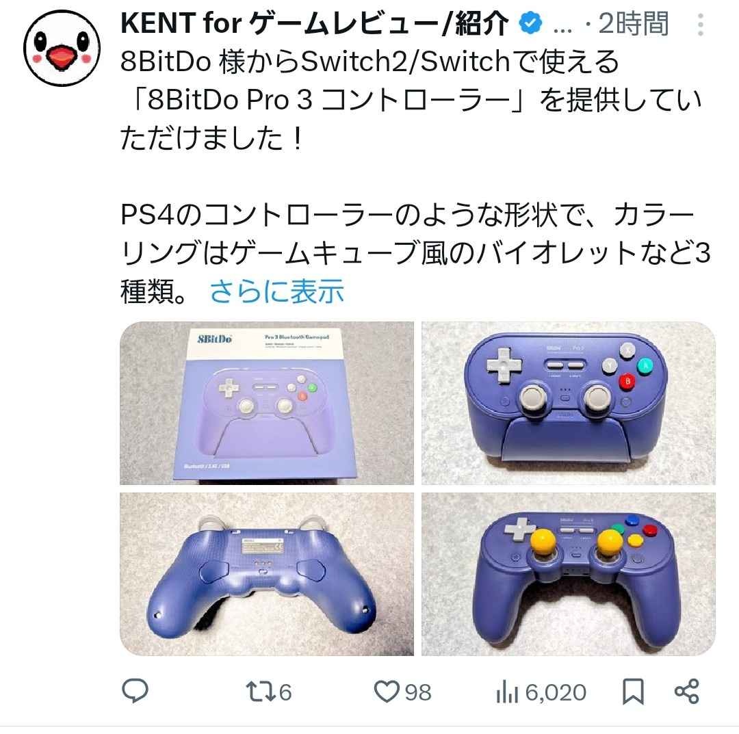Click the 6,020 views count
Screen dimensions: 739x734
point(556,692)
